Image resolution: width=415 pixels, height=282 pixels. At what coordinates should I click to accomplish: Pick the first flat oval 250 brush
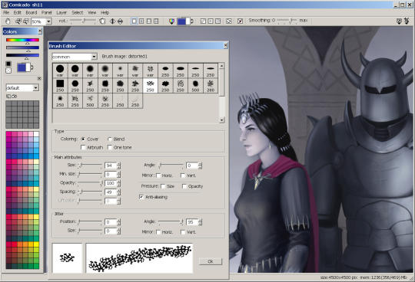pos(165,70)
